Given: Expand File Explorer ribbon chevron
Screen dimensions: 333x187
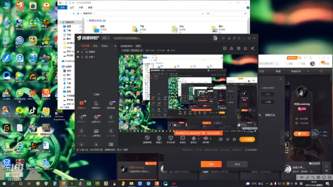Looking at the screenshot, I should pos(244,7).
